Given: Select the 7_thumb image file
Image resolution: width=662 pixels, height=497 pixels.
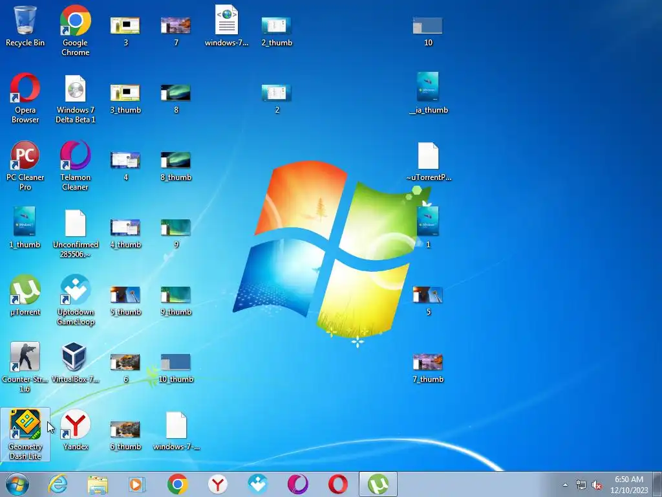Looking at the screenshot, I should pos(428,368).
